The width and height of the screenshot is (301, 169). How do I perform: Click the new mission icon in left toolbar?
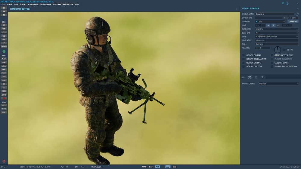4,8
